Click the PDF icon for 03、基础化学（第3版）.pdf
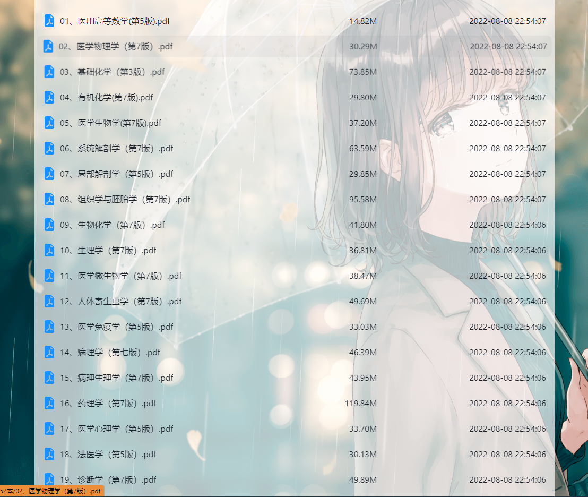This screenshot has width=588, height=497. tap(49, 72)
